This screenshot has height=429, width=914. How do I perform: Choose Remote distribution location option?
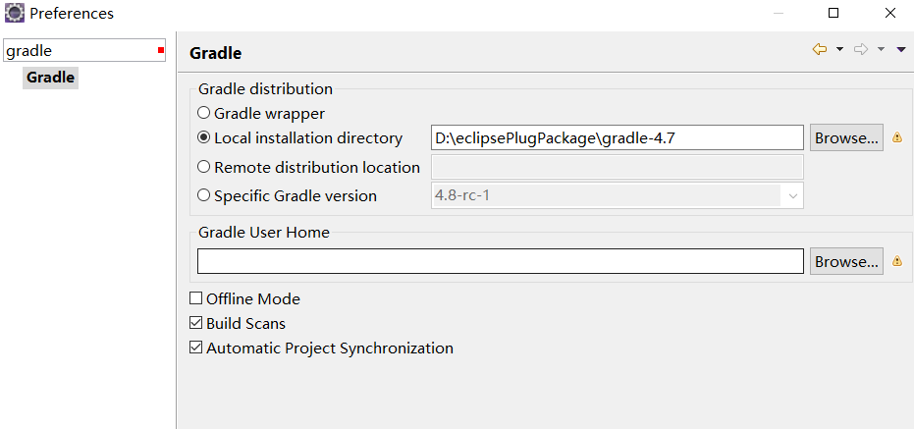204,167
